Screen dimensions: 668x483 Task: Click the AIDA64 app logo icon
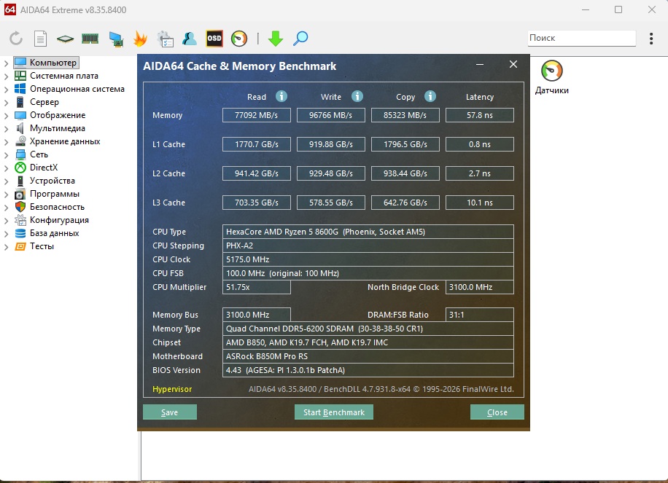pyautogui.click(x=10, y=9)
